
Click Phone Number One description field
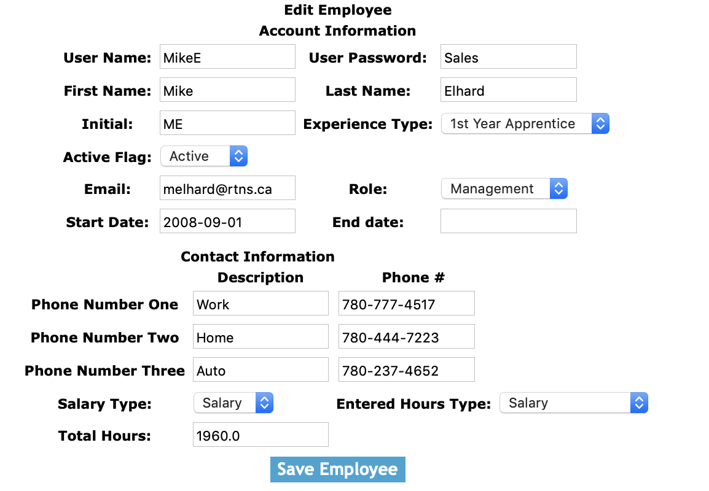tap(260, 304)
